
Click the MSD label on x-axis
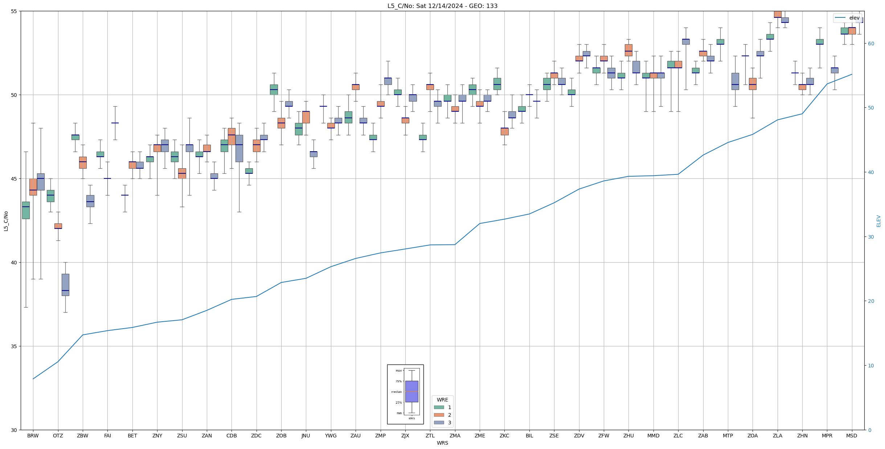click(x=851, y=436)
